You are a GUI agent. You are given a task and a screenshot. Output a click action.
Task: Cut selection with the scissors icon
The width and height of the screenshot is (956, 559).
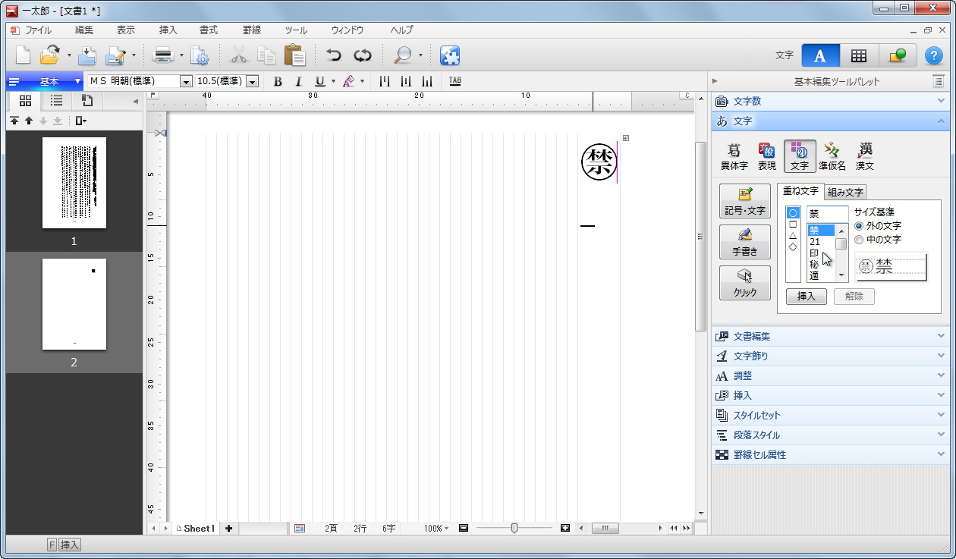tap(239, 55)
